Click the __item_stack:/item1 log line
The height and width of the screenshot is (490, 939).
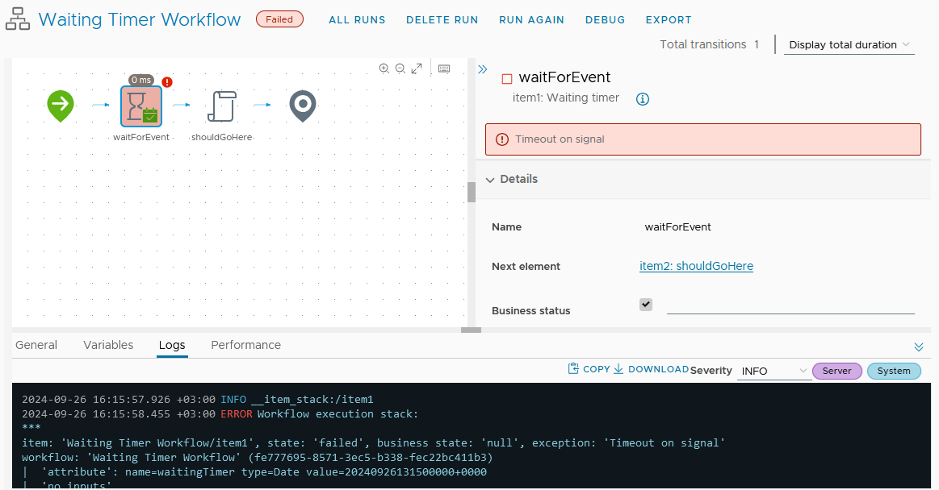(198, 399)
